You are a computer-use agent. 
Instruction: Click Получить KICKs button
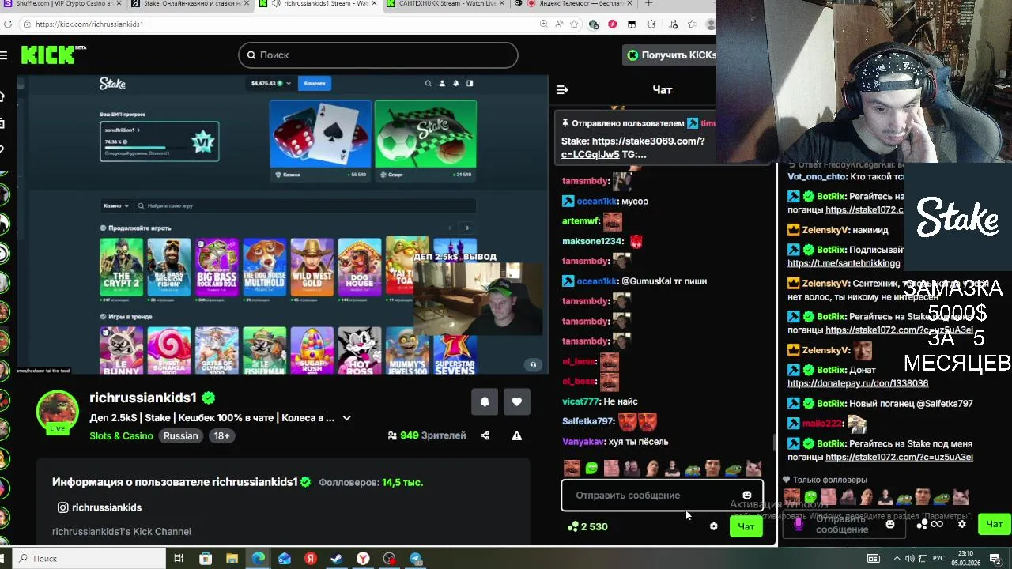670,55
